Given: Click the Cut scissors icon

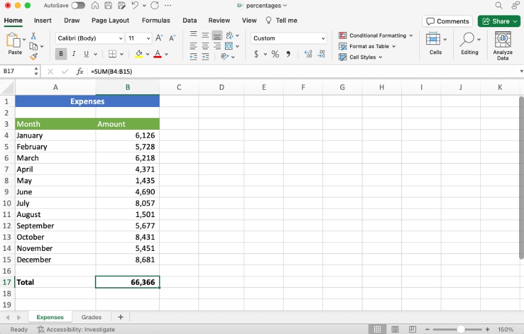Looking at the screenshot, I should coord(33,36).
